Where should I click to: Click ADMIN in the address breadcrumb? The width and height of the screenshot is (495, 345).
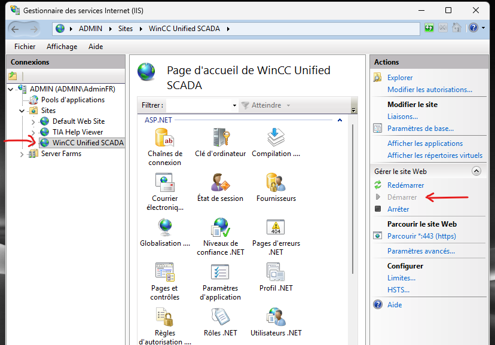click(90, 29)
